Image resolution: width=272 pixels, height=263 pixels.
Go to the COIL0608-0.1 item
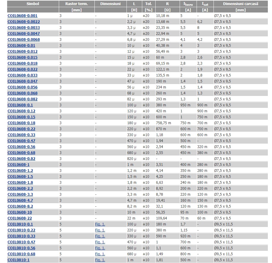coord(20,105)
